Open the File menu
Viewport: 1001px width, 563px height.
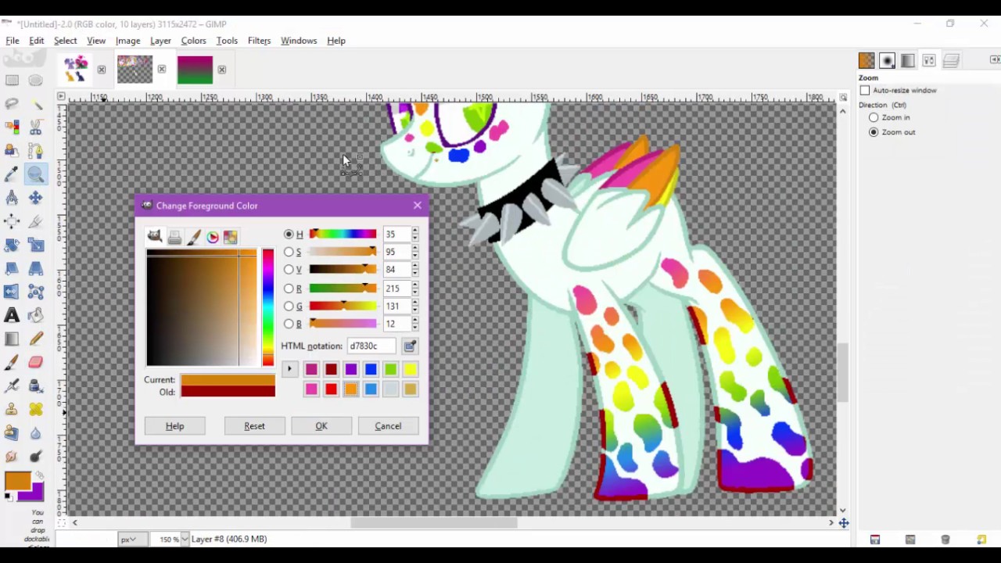point(13,41)
